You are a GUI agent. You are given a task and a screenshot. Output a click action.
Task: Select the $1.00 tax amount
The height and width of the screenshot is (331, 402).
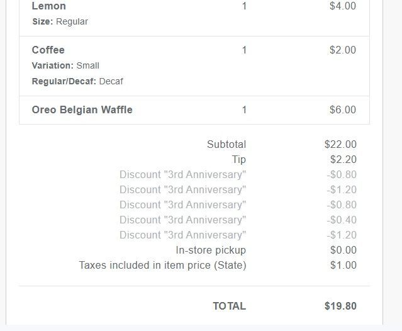coord(343,266)
